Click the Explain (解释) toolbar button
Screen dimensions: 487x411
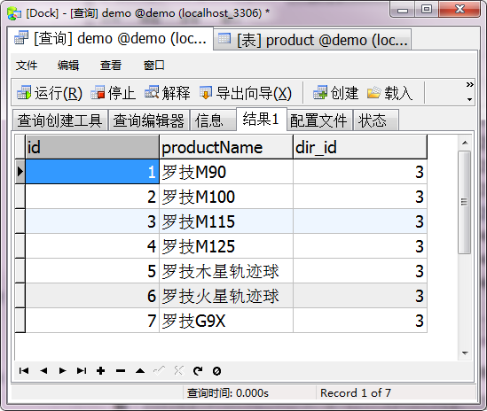coord(167,93)
